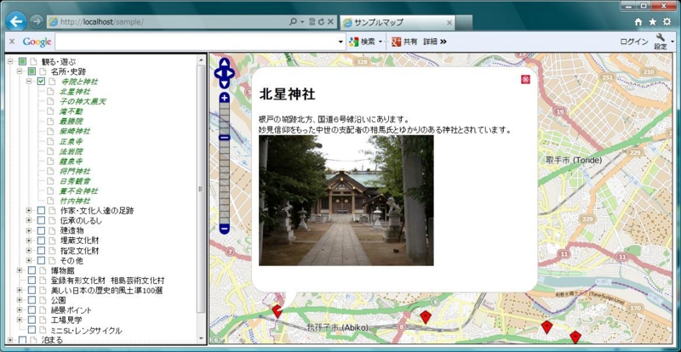681x352 pixels.
Task: Click the zoom slider handle
Action: point(224,138)
